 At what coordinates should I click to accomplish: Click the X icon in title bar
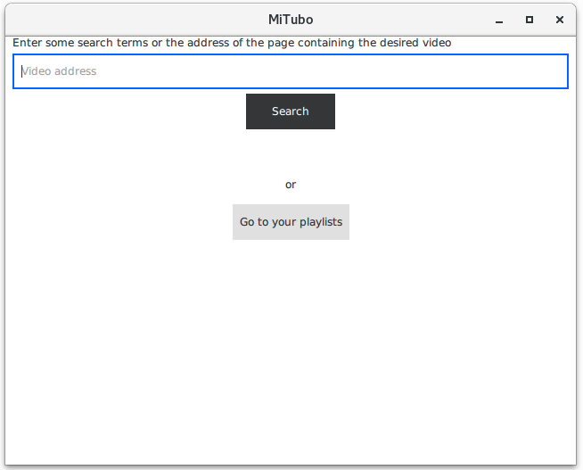pyautogui.click(x=560, y=20)
